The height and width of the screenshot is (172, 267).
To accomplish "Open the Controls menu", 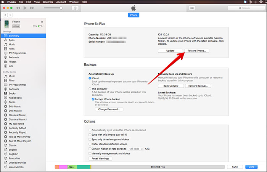I will point(48,2).
